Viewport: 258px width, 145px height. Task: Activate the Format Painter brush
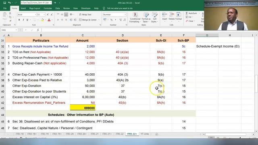pyautogui.click(x=10, y=21)
